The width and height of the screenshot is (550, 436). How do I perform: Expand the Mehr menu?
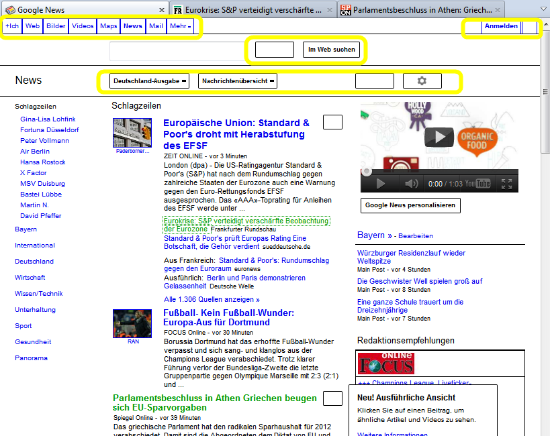(180, 26)
